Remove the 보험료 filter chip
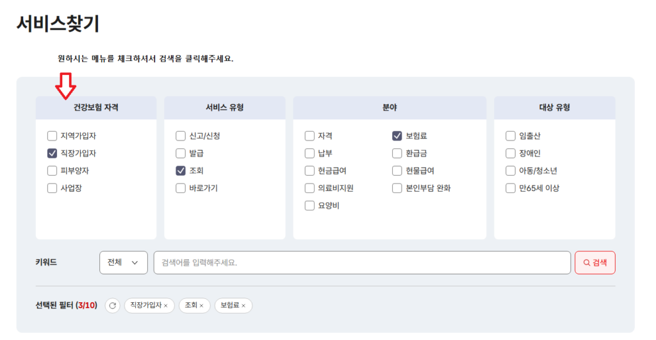 tap(243, 305)
